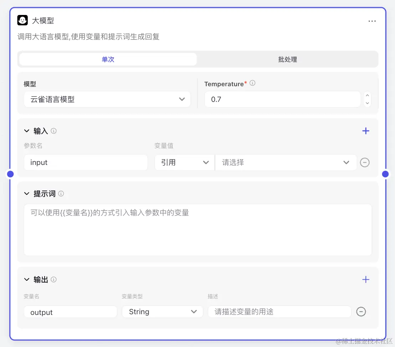Click the 变量名 column header
The image size is (395, 347).
31,296
